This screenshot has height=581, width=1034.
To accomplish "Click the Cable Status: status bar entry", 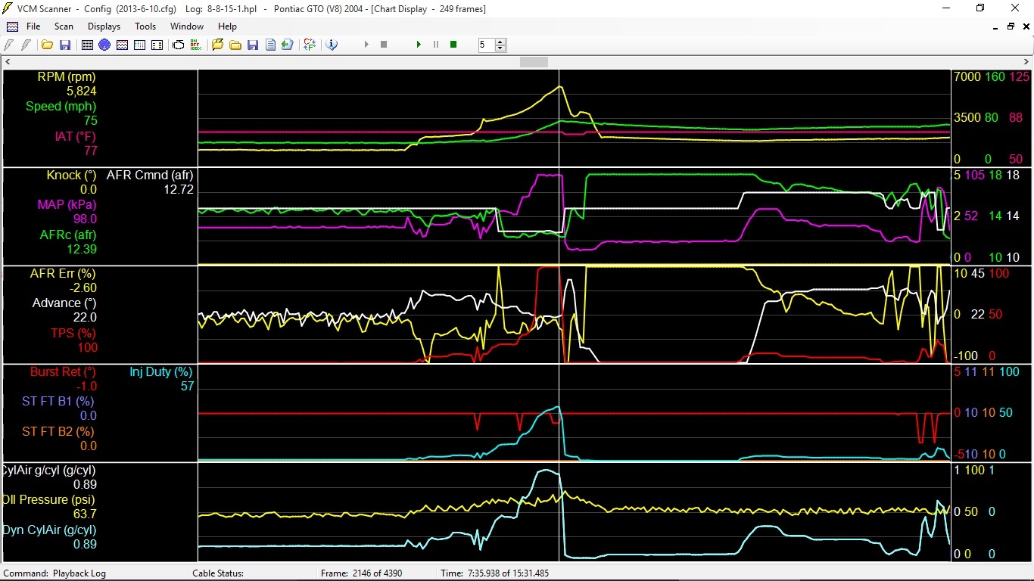I will [x=218, y=573].
